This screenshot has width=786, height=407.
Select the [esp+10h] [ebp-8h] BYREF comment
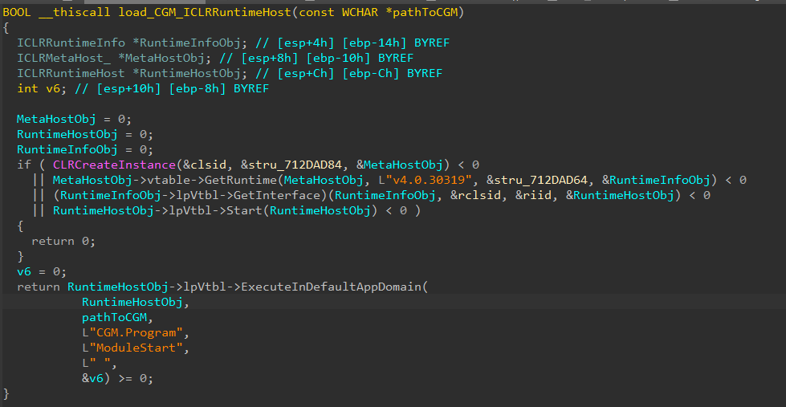tap(183, 89)
